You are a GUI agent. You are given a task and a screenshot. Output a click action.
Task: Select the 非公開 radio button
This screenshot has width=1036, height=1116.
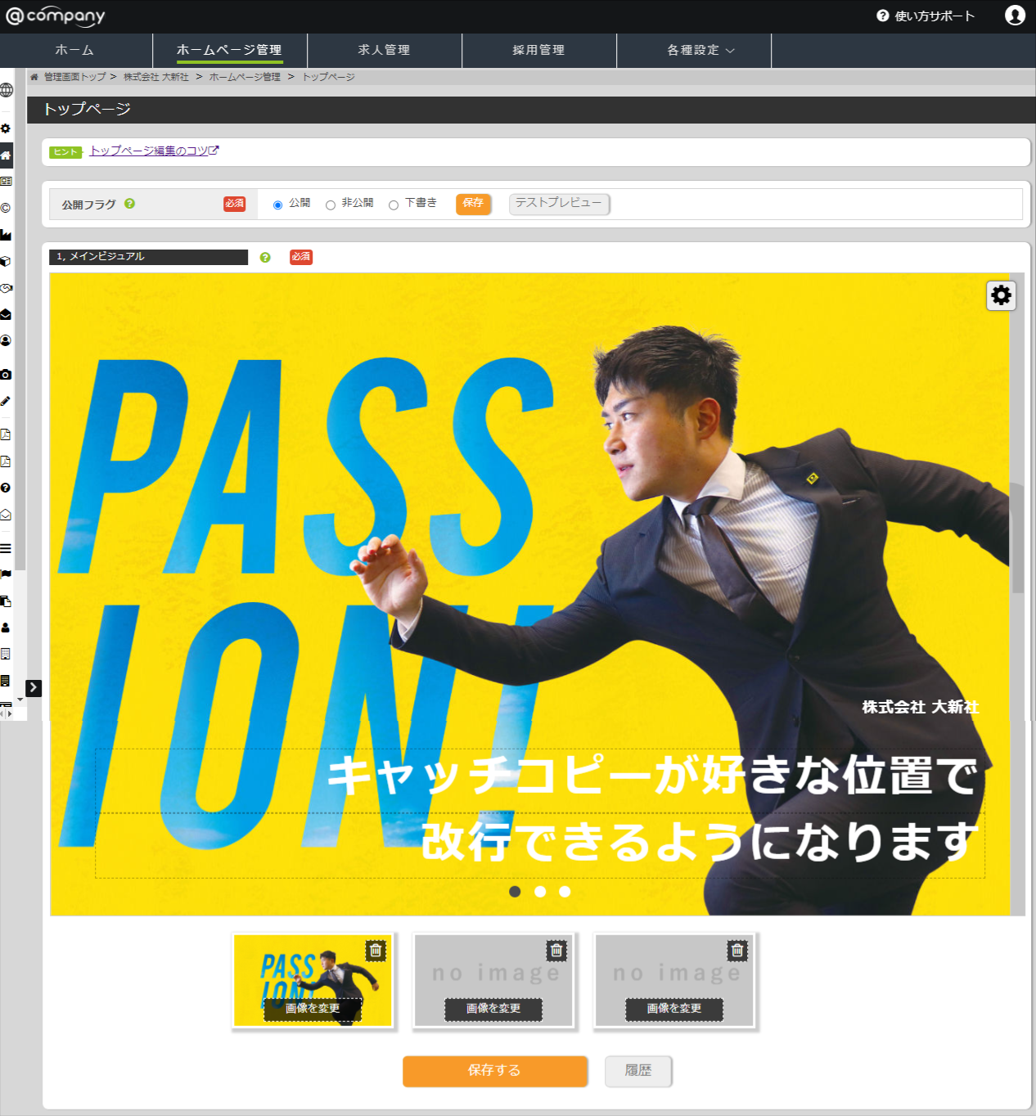click(x=331, y=205)
